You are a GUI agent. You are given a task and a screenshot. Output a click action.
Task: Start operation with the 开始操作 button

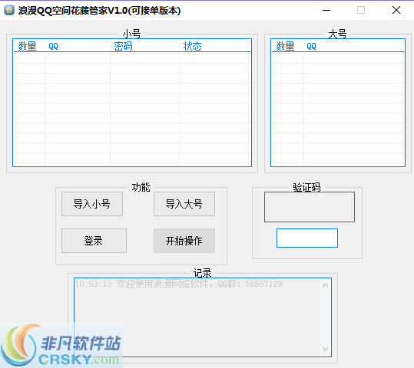[184, 241]
